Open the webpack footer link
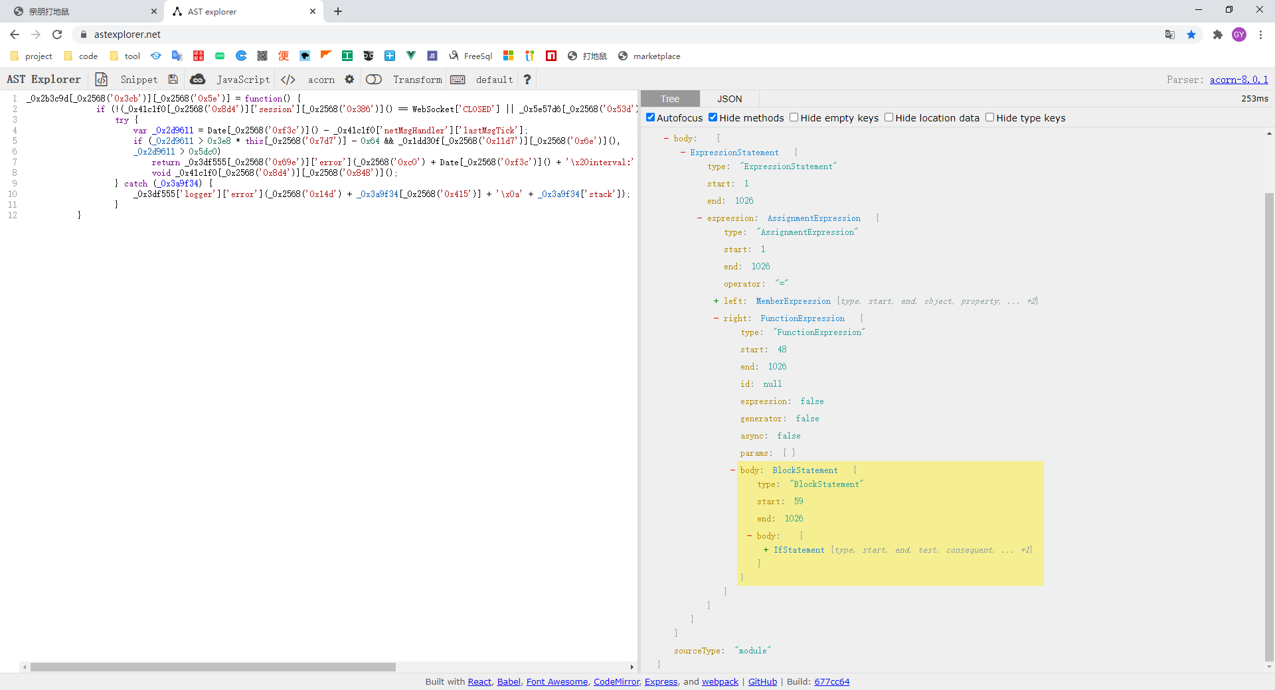The image size is (1275, 690). [x=720, y=681]
